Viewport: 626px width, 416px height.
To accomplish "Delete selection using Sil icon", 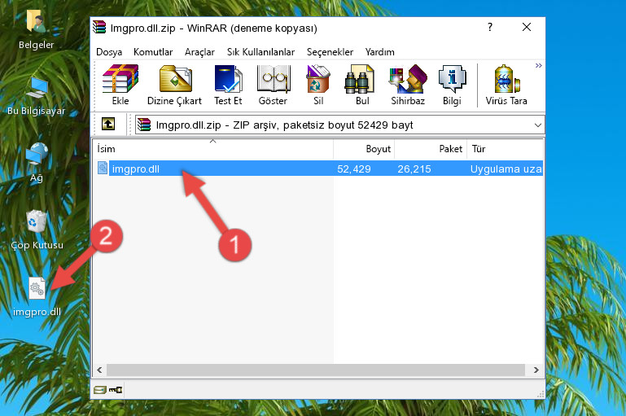I will pyautogui.click(x=318, y=85).
